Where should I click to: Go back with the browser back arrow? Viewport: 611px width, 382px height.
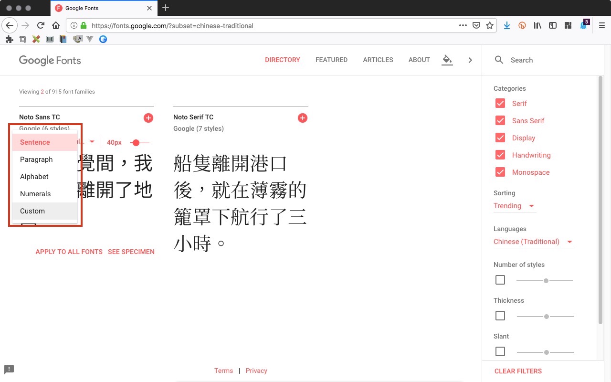click(10, 25)
